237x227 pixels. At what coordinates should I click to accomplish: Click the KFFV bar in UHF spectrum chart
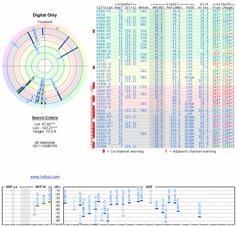(x=157, y=208)
